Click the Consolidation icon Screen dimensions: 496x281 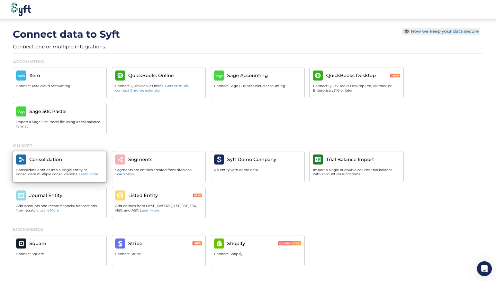tap(21, 159)
